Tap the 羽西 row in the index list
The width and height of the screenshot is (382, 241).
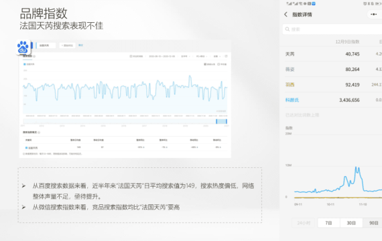click(332, 85)
